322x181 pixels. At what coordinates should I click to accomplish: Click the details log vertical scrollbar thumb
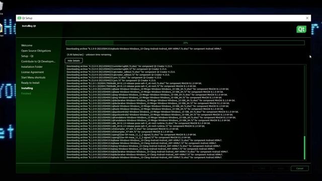pyautogui.click(x=304, y=147)
